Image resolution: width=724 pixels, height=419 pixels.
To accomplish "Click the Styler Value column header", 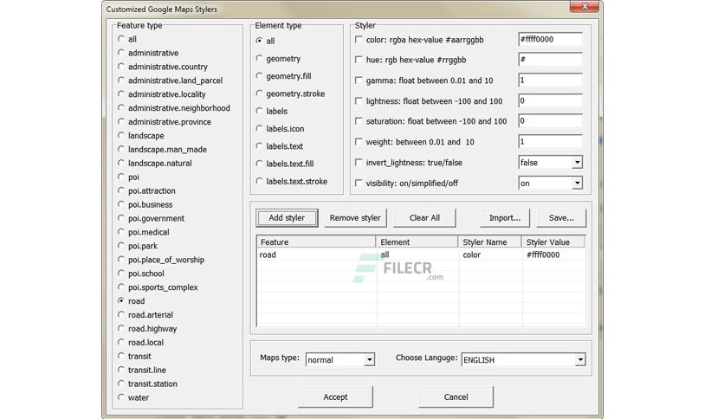I will pos(553,242).
